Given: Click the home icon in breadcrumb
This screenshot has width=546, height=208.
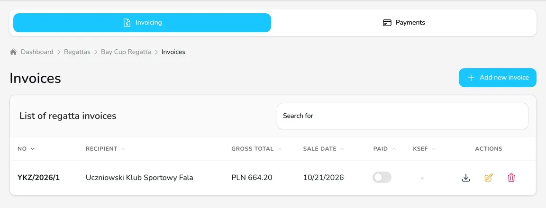Looking at the screenshot, I should (13, 52).
